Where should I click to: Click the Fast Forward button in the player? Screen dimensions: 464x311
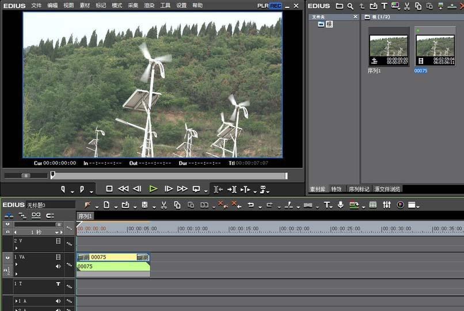(x=182, y=189)
